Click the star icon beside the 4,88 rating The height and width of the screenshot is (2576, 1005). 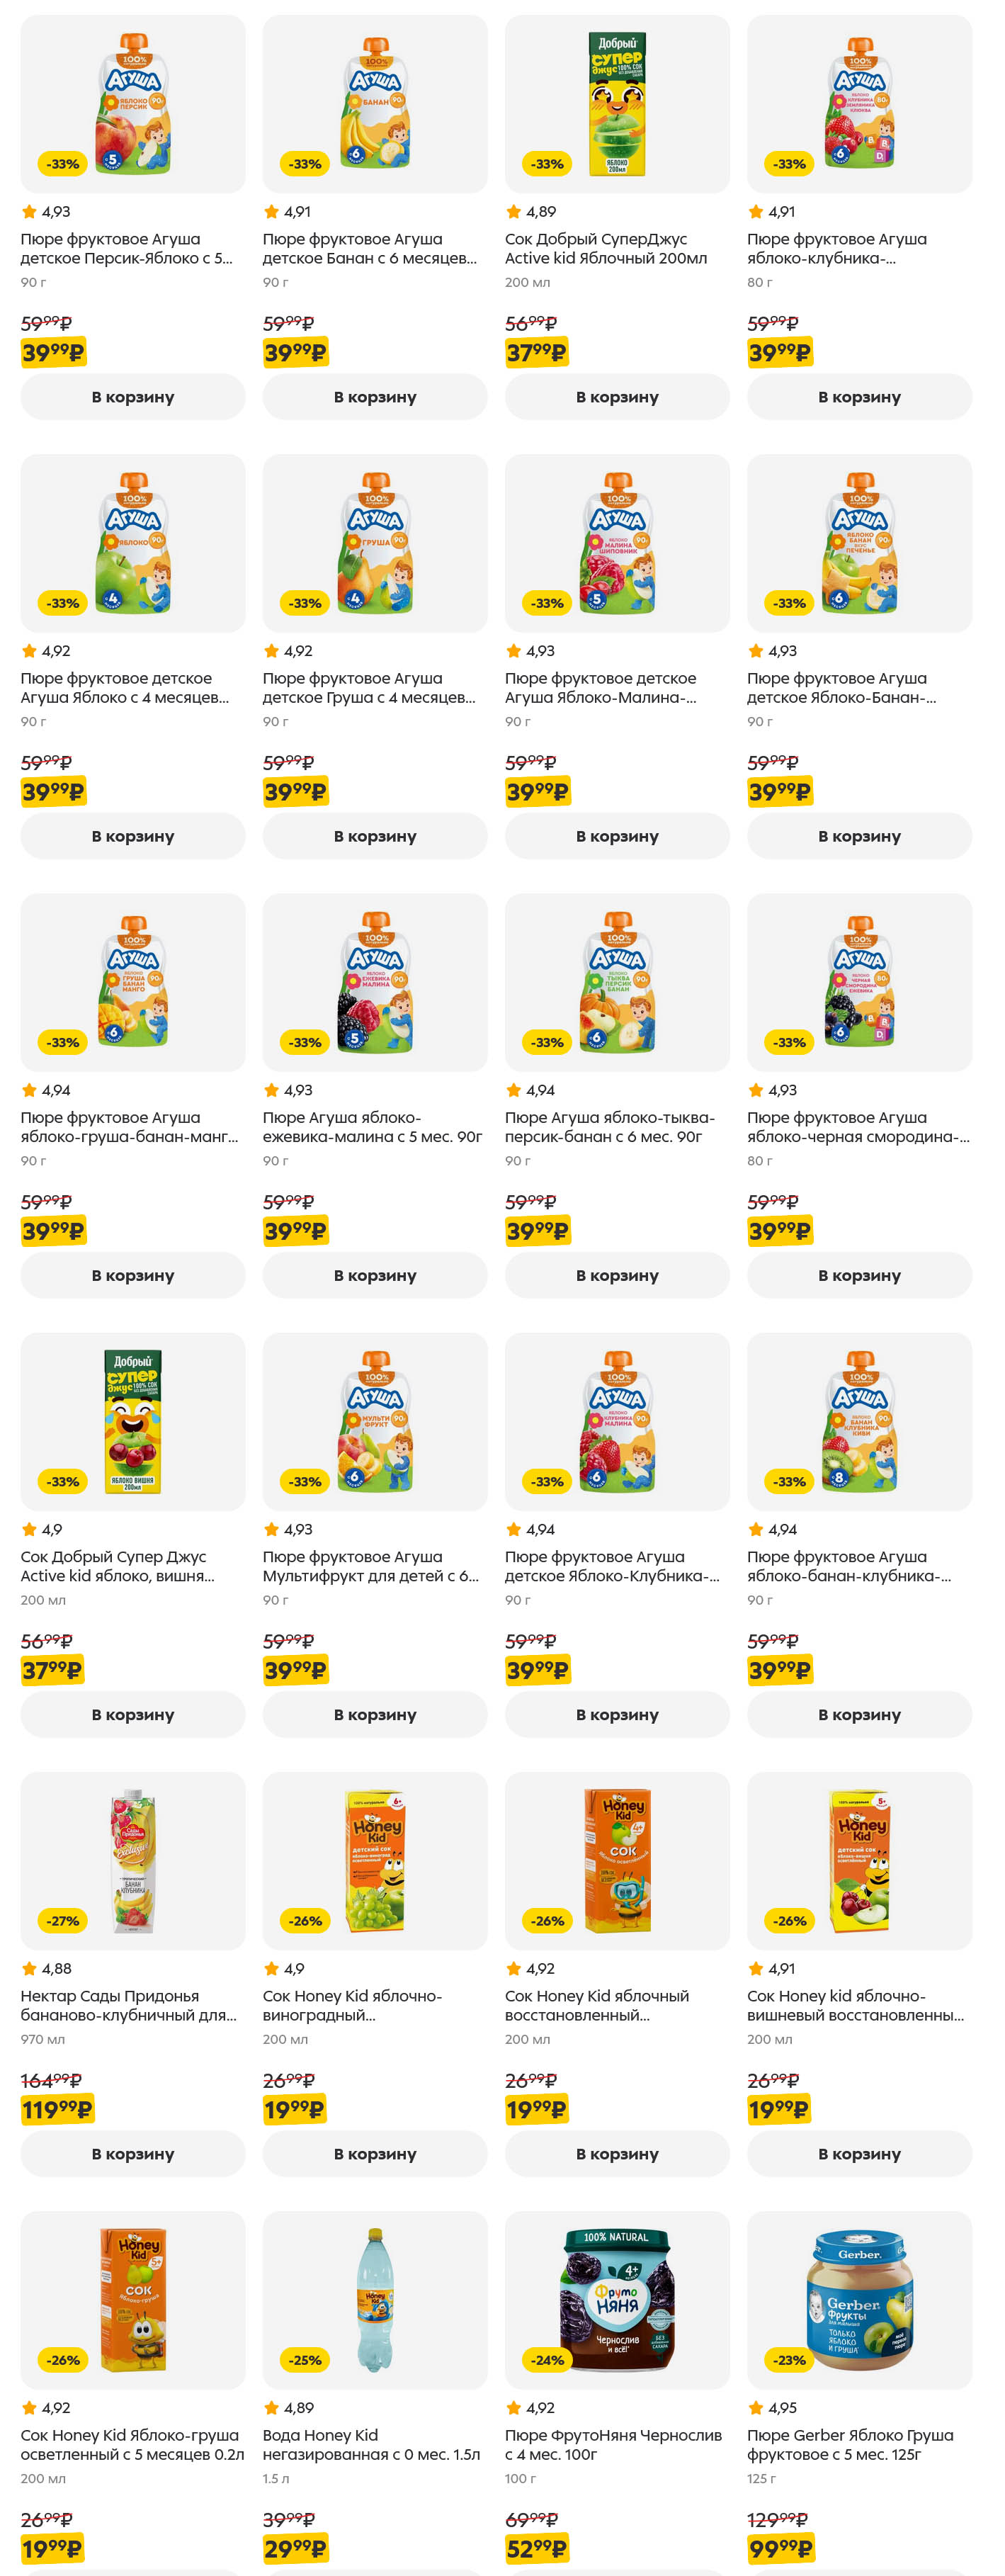(29, 1969)
